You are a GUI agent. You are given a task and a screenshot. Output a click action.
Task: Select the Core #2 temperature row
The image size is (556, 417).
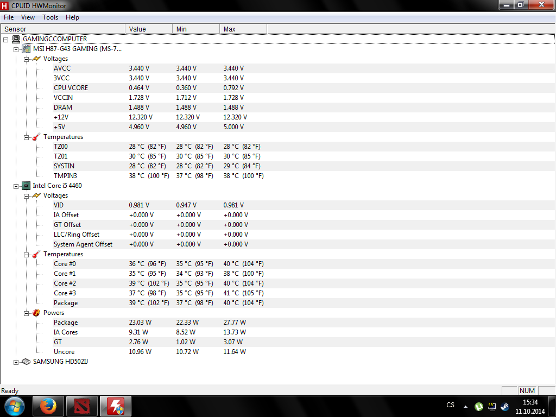[304, 283]
